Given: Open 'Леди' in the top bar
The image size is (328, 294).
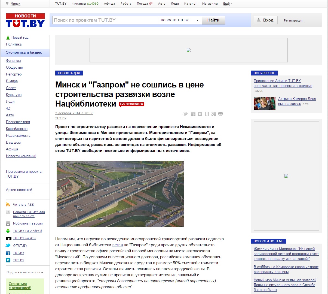Looking at the screenshot, I should pyautogui.click(x=175, y=4).
